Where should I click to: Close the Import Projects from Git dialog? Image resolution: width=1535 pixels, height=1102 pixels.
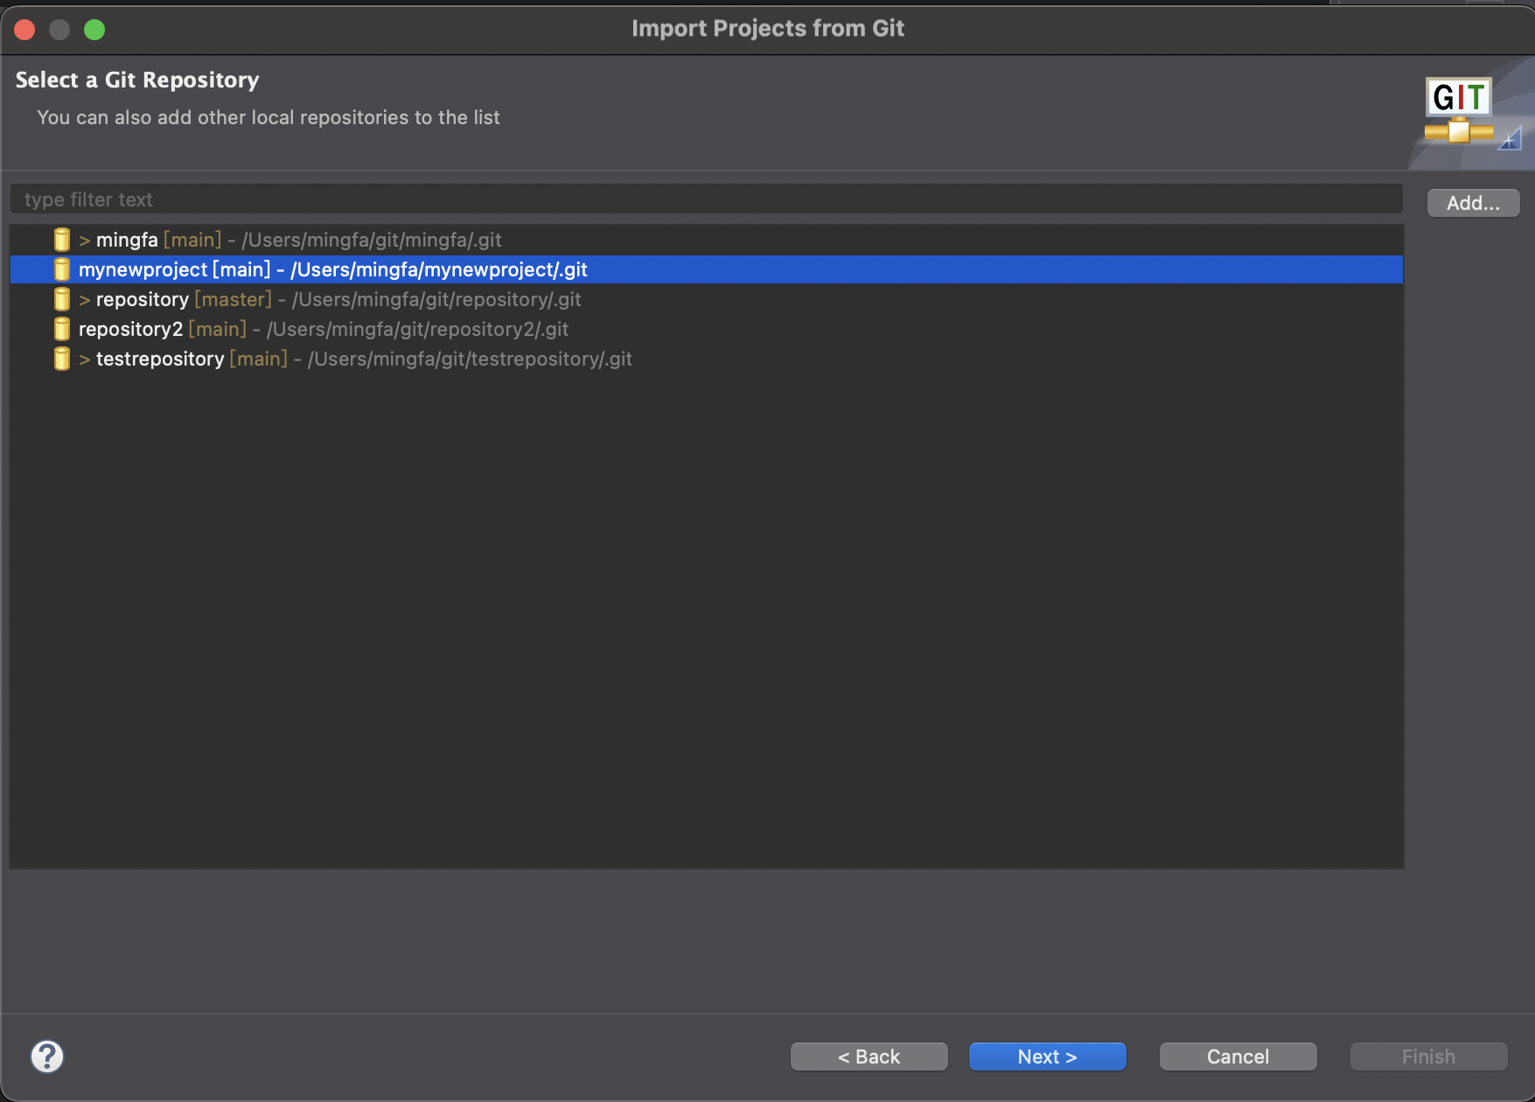point(24,30)
